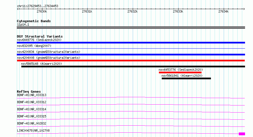This screenshot has height=137, width=253.
Task: Click the 27630k ruler position label
Action: tap(42, 11)
